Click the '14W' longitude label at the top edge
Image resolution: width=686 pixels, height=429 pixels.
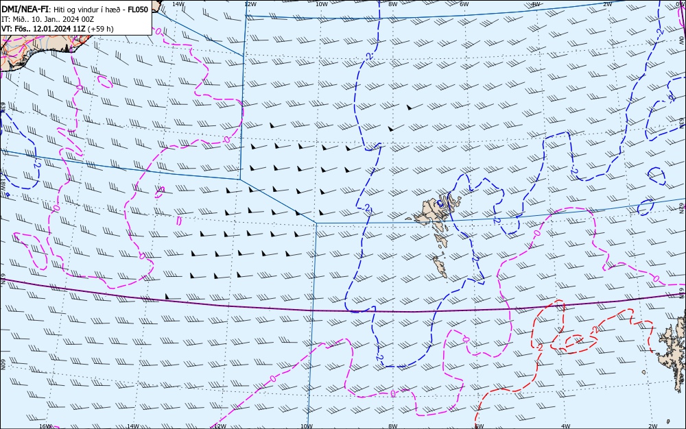click(178, 3)
